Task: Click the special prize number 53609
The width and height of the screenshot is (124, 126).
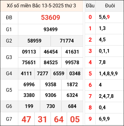Action: click(51, 17)
